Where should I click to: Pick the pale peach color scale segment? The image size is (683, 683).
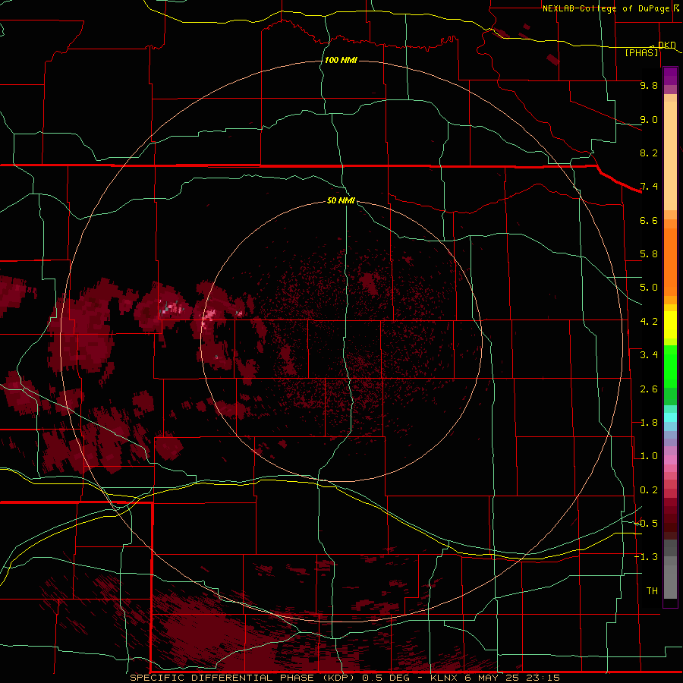(x=670, y=156)
